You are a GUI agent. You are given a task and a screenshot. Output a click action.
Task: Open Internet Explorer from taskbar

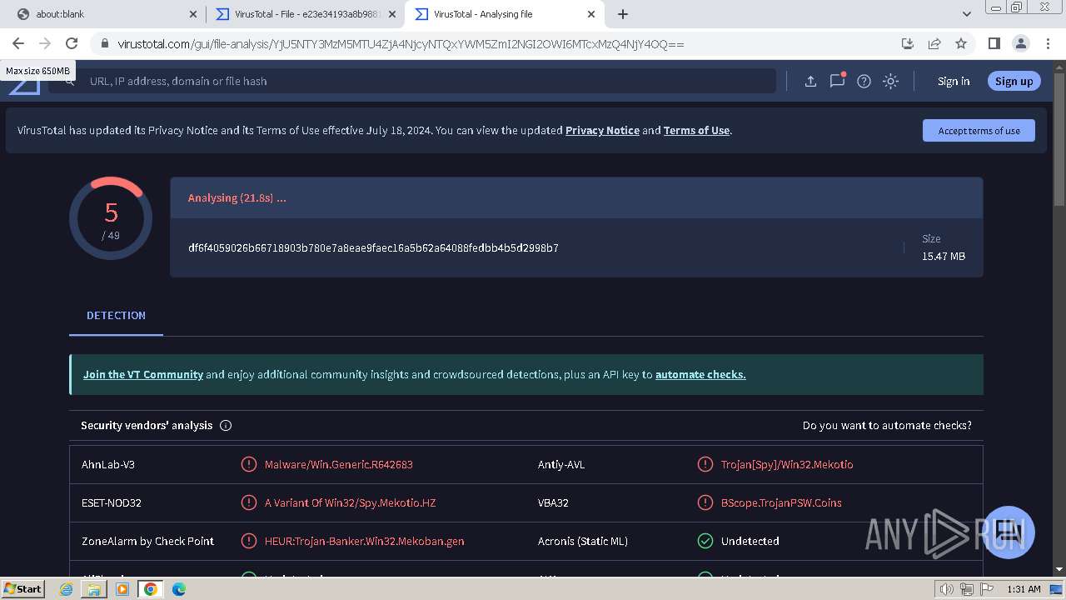67,588
